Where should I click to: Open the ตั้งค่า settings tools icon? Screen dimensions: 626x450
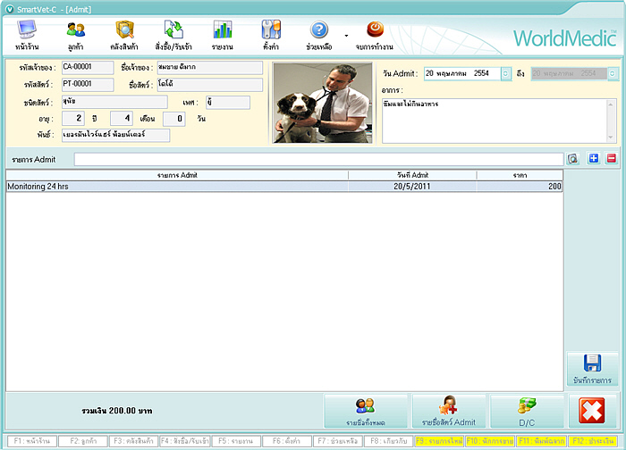point(270,34)
